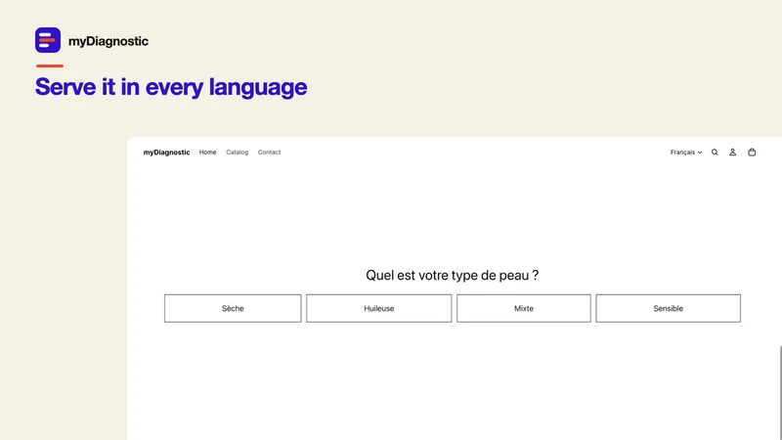Image resolution: width=782 pixels, height=440 pixels.
Task: Click the question 'Quel est votre type de peau ?'
Action: tap(453, 276)
